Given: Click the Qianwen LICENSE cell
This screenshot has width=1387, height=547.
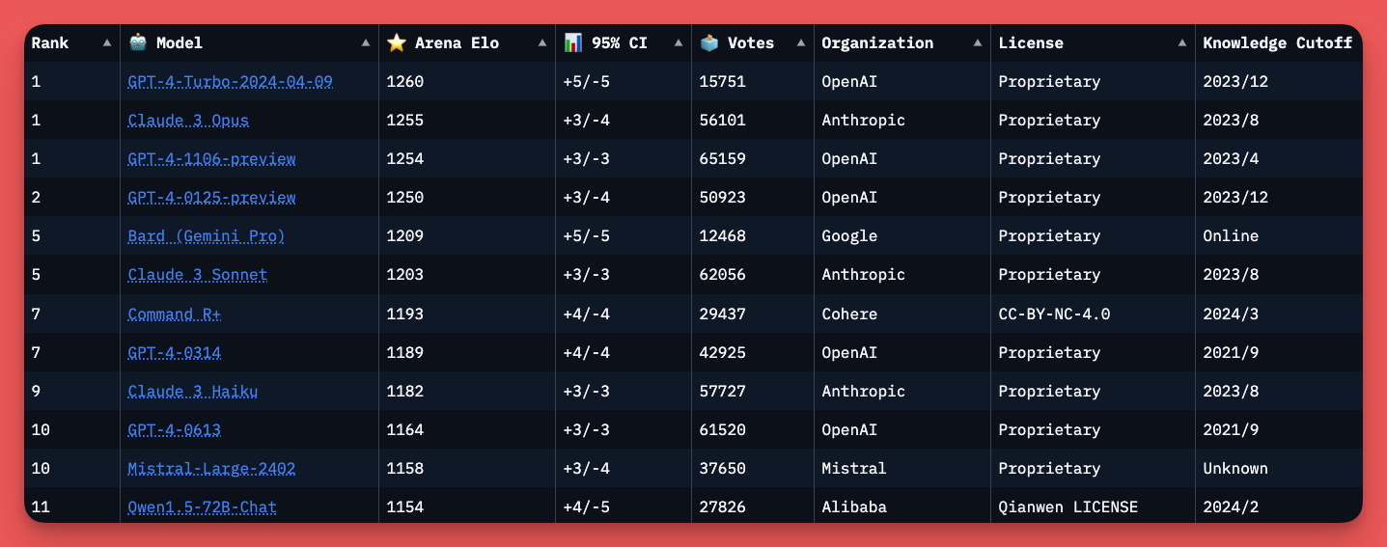Looking at the screenshot, I should [x=1068, y=507].
